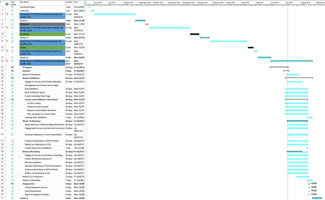This screenshot has height=200, width=325.
Task: Click the orange Induction bar in the chart
Action: [147, 24]
